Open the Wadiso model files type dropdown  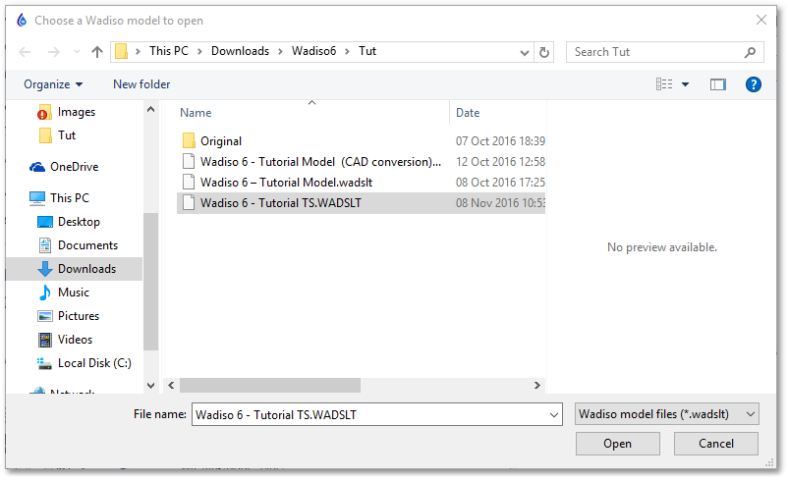click(x=666, y=414)
